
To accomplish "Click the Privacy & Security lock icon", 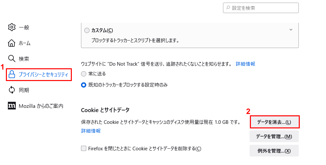I will pos(12,74).
